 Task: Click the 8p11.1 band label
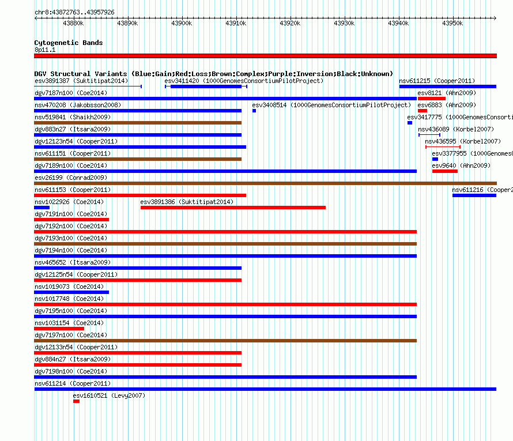click(x=45, y=50)
